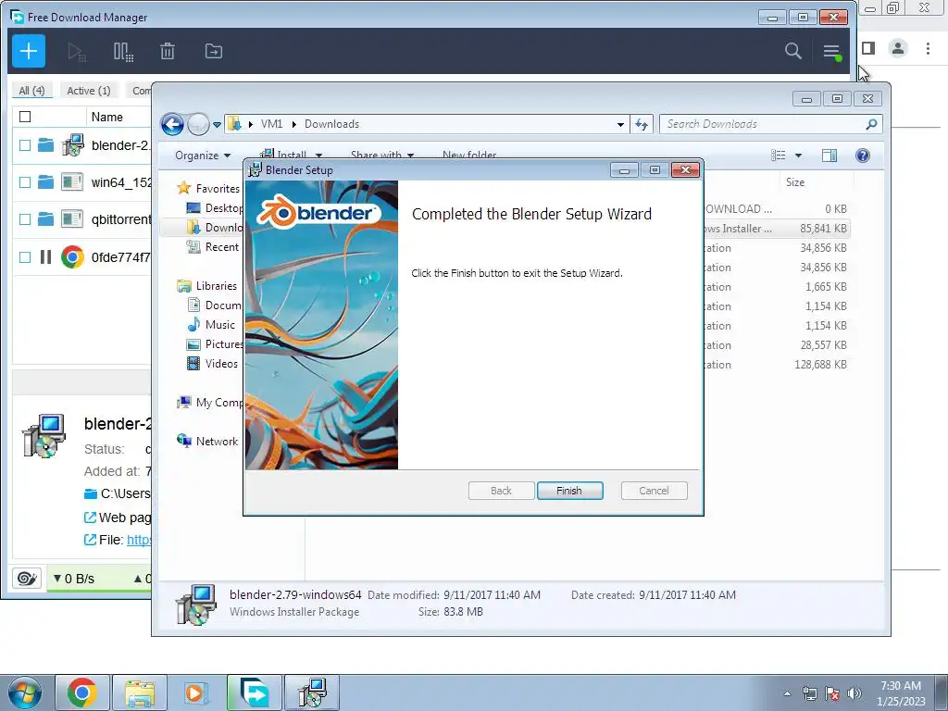
Task: Start all downloads in Free Download Manager
Action: tap(77, 52)
